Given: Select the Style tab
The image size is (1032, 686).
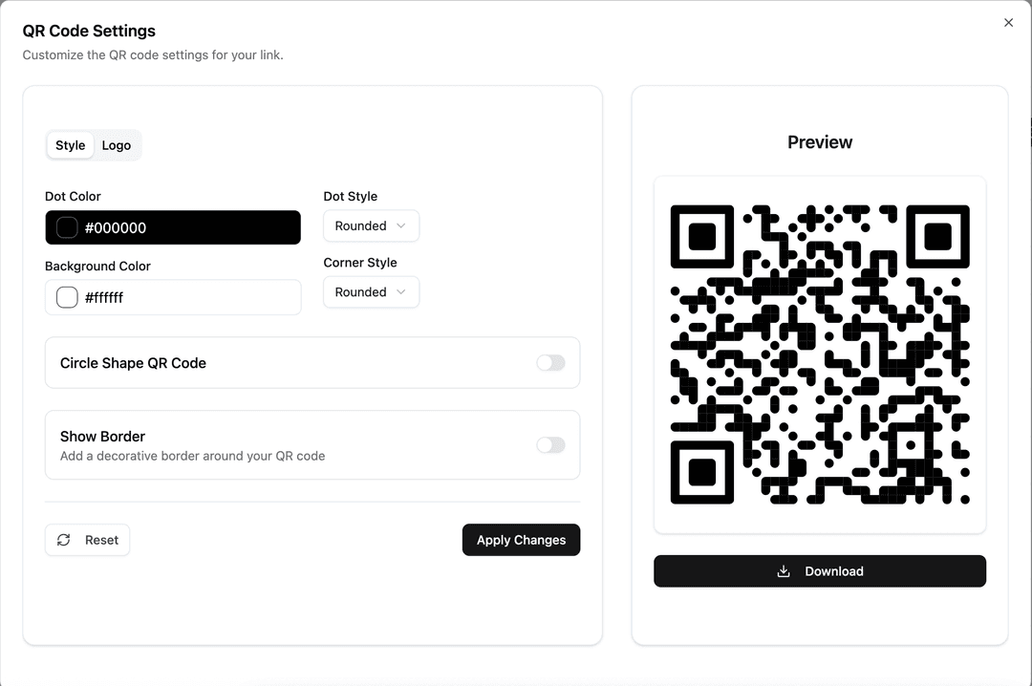Looking at the screenshot, I should [x=70, y=145].
